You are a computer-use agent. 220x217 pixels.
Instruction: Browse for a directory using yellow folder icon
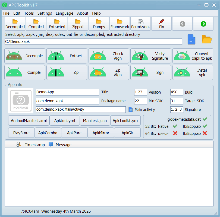tap(207, 39)
